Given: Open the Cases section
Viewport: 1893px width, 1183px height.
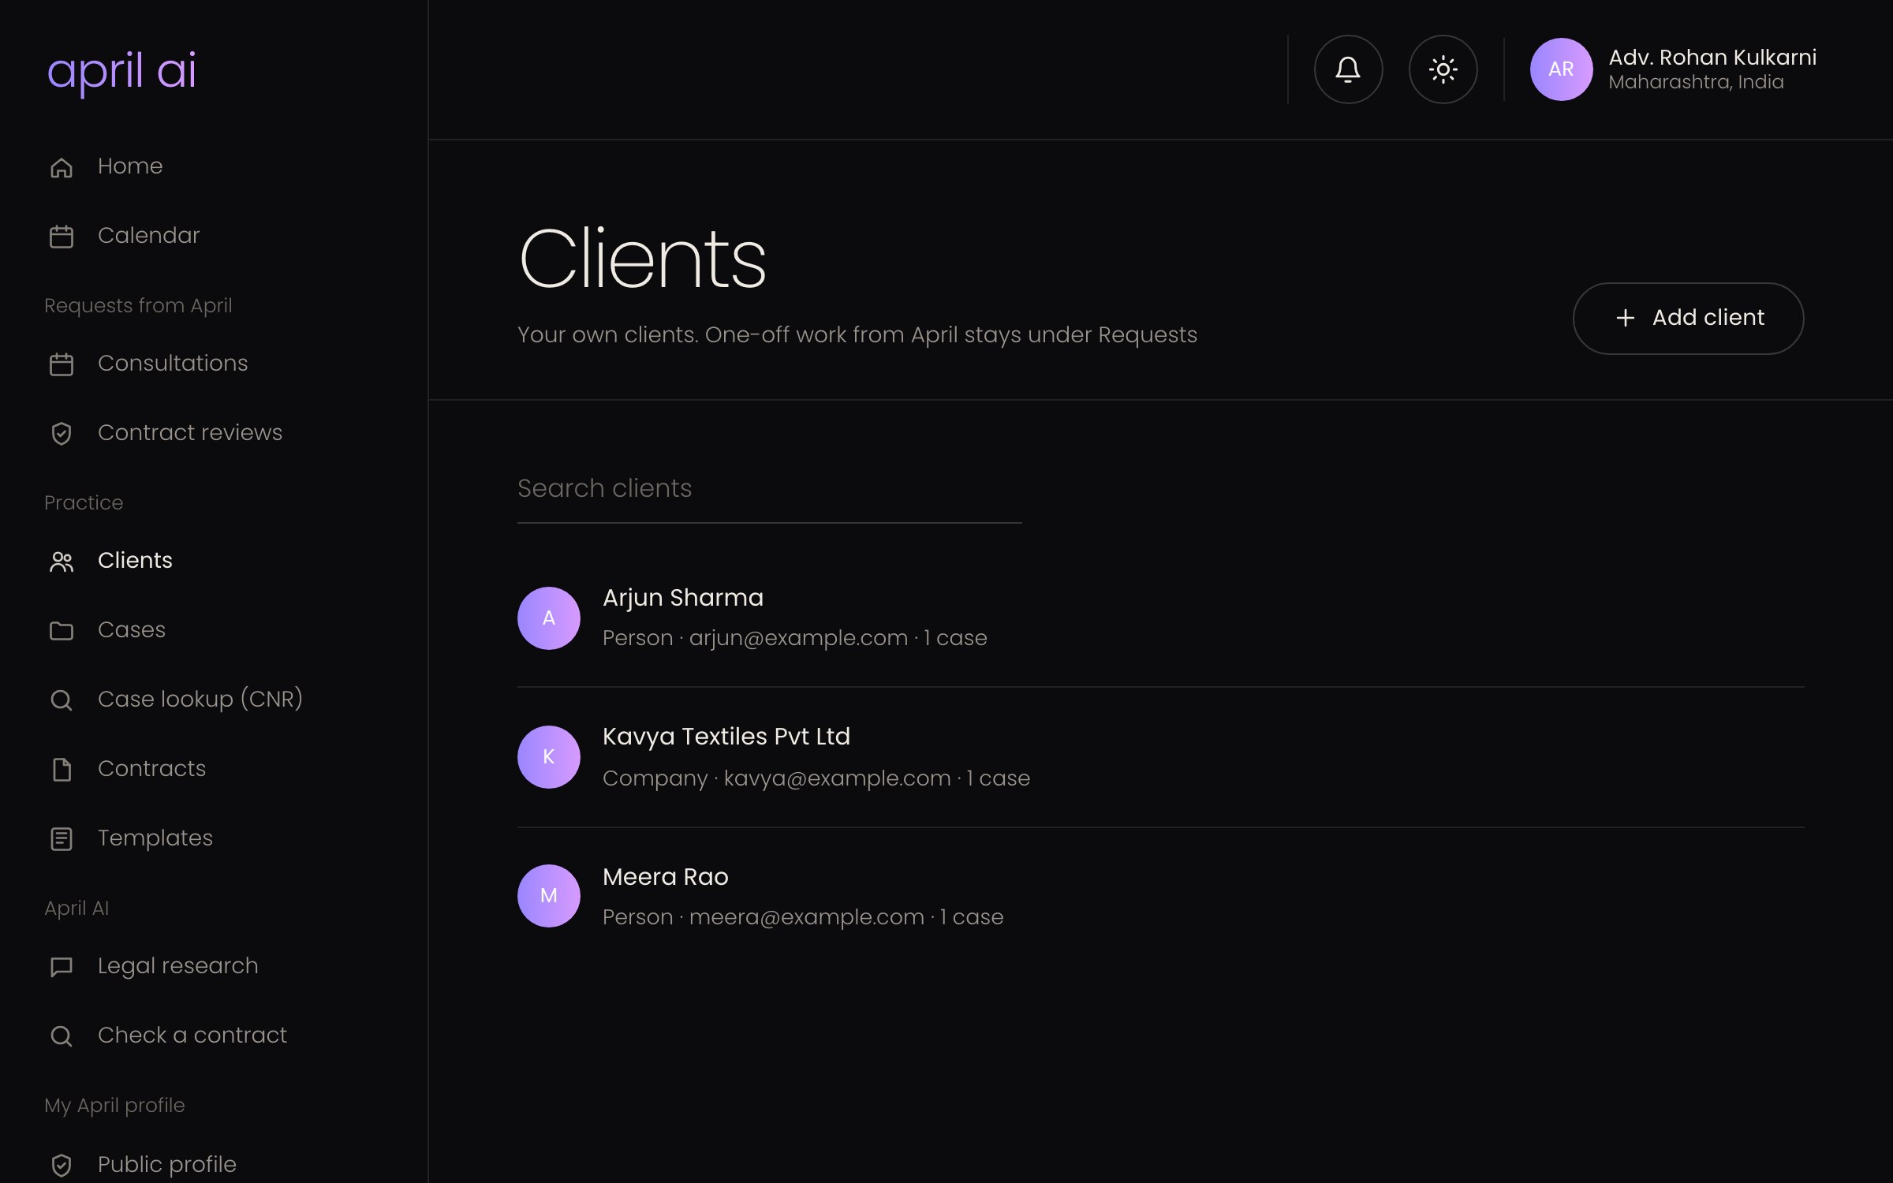Looking at the screenshot, I should point(132,629).
